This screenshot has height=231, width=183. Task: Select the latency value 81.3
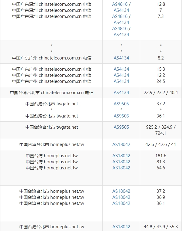coord(161,161)
